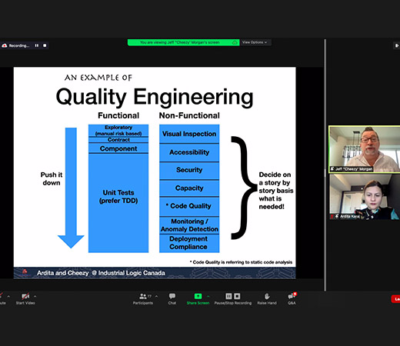The height and width of the screenshot is (346, 400).
Task: Raise hand in the meeting
Action: tap(267, 299)
